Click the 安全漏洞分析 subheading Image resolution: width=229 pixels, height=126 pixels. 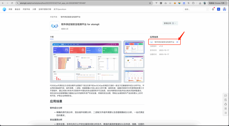56,120
